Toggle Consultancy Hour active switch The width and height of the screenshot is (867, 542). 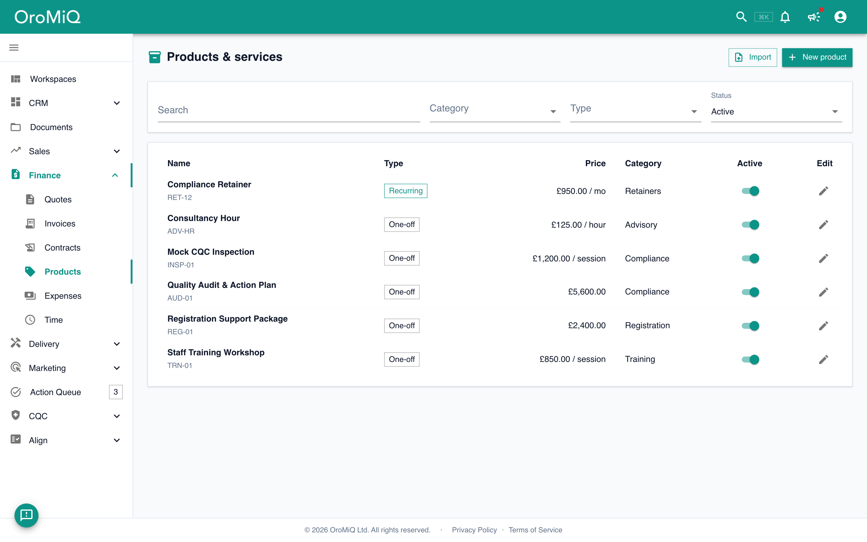click(750, 225)
